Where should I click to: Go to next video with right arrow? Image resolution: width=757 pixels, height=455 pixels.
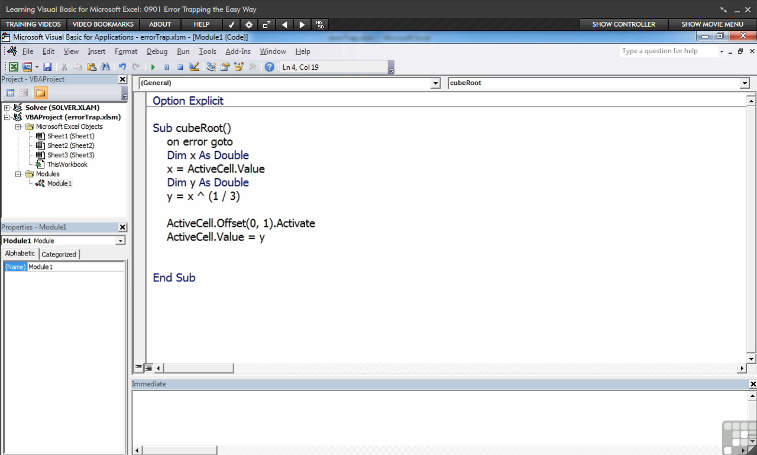[x=302, y=24]
